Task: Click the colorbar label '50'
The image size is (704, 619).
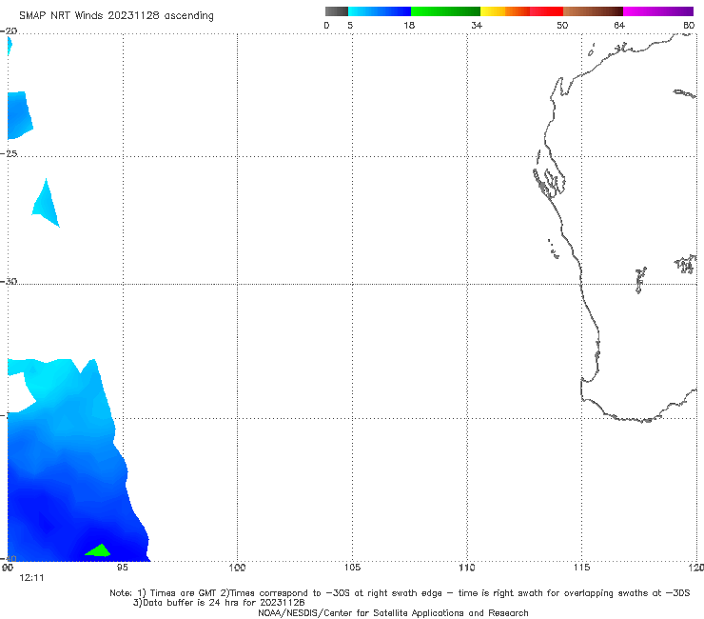Action: tap(562, 25)
